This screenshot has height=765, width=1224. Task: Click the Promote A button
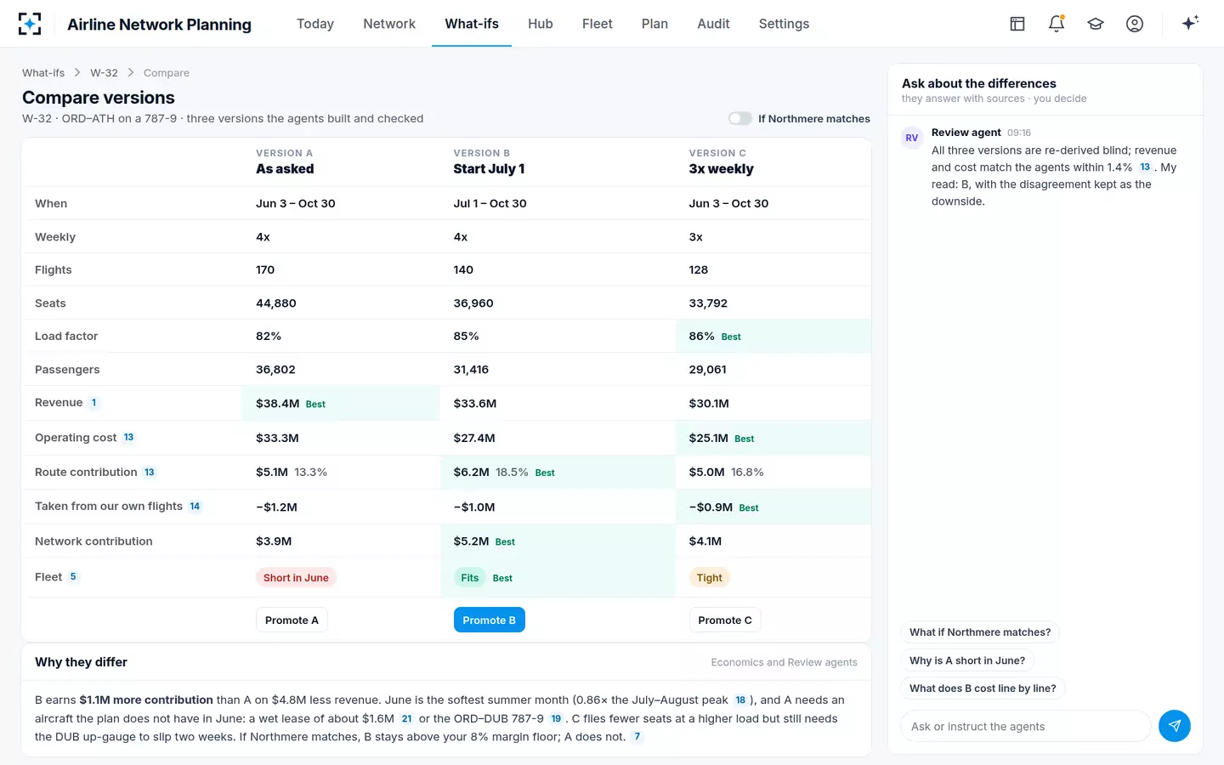click(x=292, y=620)
